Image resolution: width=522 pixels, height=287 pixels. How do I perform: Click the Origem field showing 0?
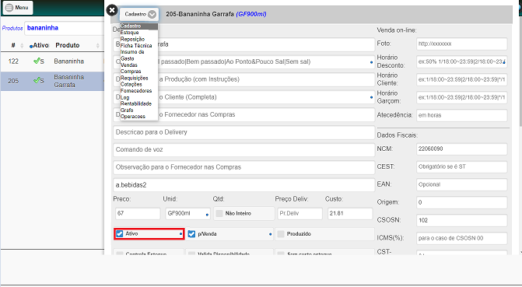click(x=462, y=202)
